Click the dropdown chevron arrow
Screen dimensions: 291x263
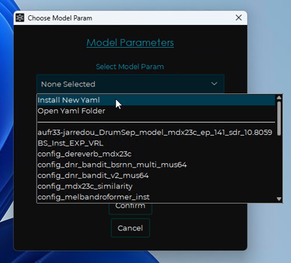tap(214, 84)
